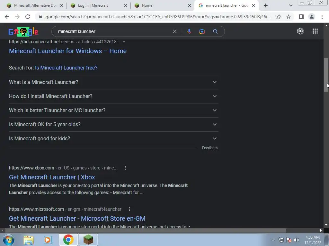329x246 pixels.
Task: Click the network icon in system tray
Action: pyautogui.click(x=281, y=240)
